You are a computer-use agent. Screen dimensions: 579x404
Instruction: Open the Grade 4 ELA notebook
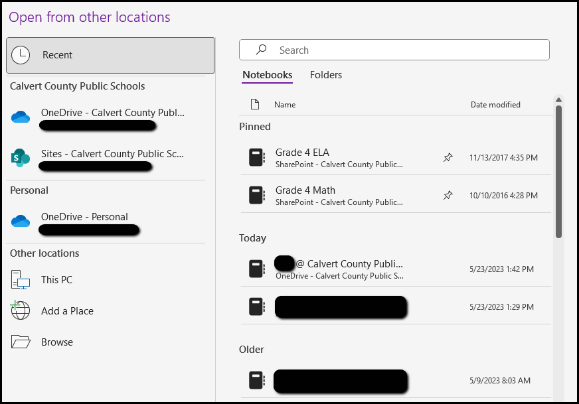click(x=396, y=157)
